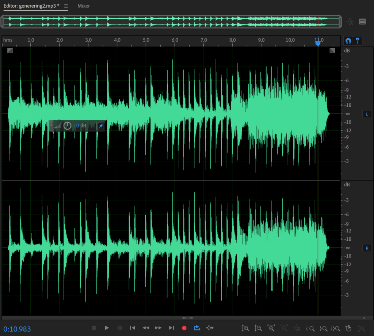The height and width of the screenshot is (336, 374).
Task: Select the Editor: generering2.mp3 tab
Action: tap(31, 6)
